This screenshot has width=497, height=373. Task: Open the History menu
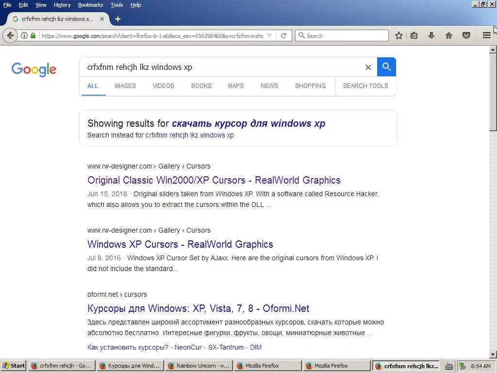(62, 5)
